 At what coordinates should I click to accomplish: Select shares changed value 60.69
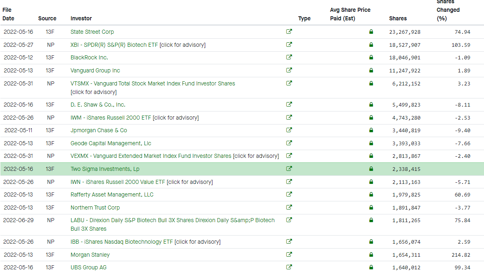(x=462, y=194)
